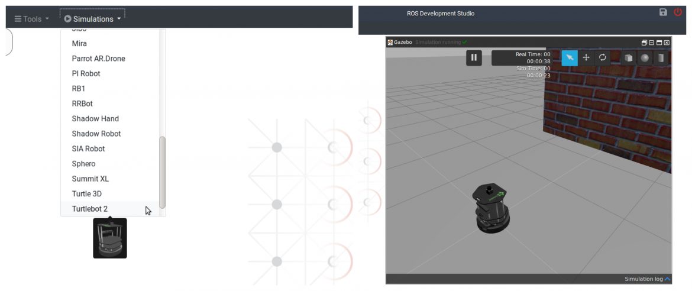Launch Shadow Hand simulation
The width and height of the screenshot is (692, 291).
(110, 119)
